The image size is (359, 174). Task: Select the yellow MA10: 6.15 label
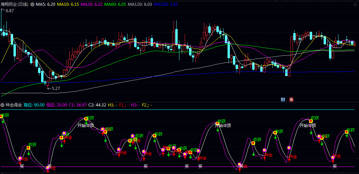tap(68, 4)
